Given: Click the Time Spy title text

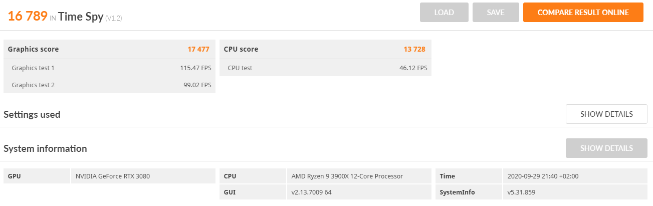Looking at the screenshot, I should point(81,17).
